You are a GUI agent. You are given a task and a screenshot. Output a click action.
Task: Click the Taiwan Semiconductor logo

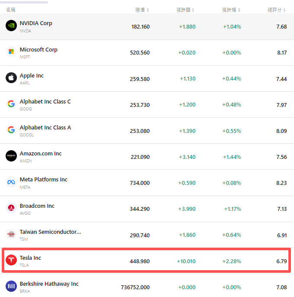click(11, 234)
